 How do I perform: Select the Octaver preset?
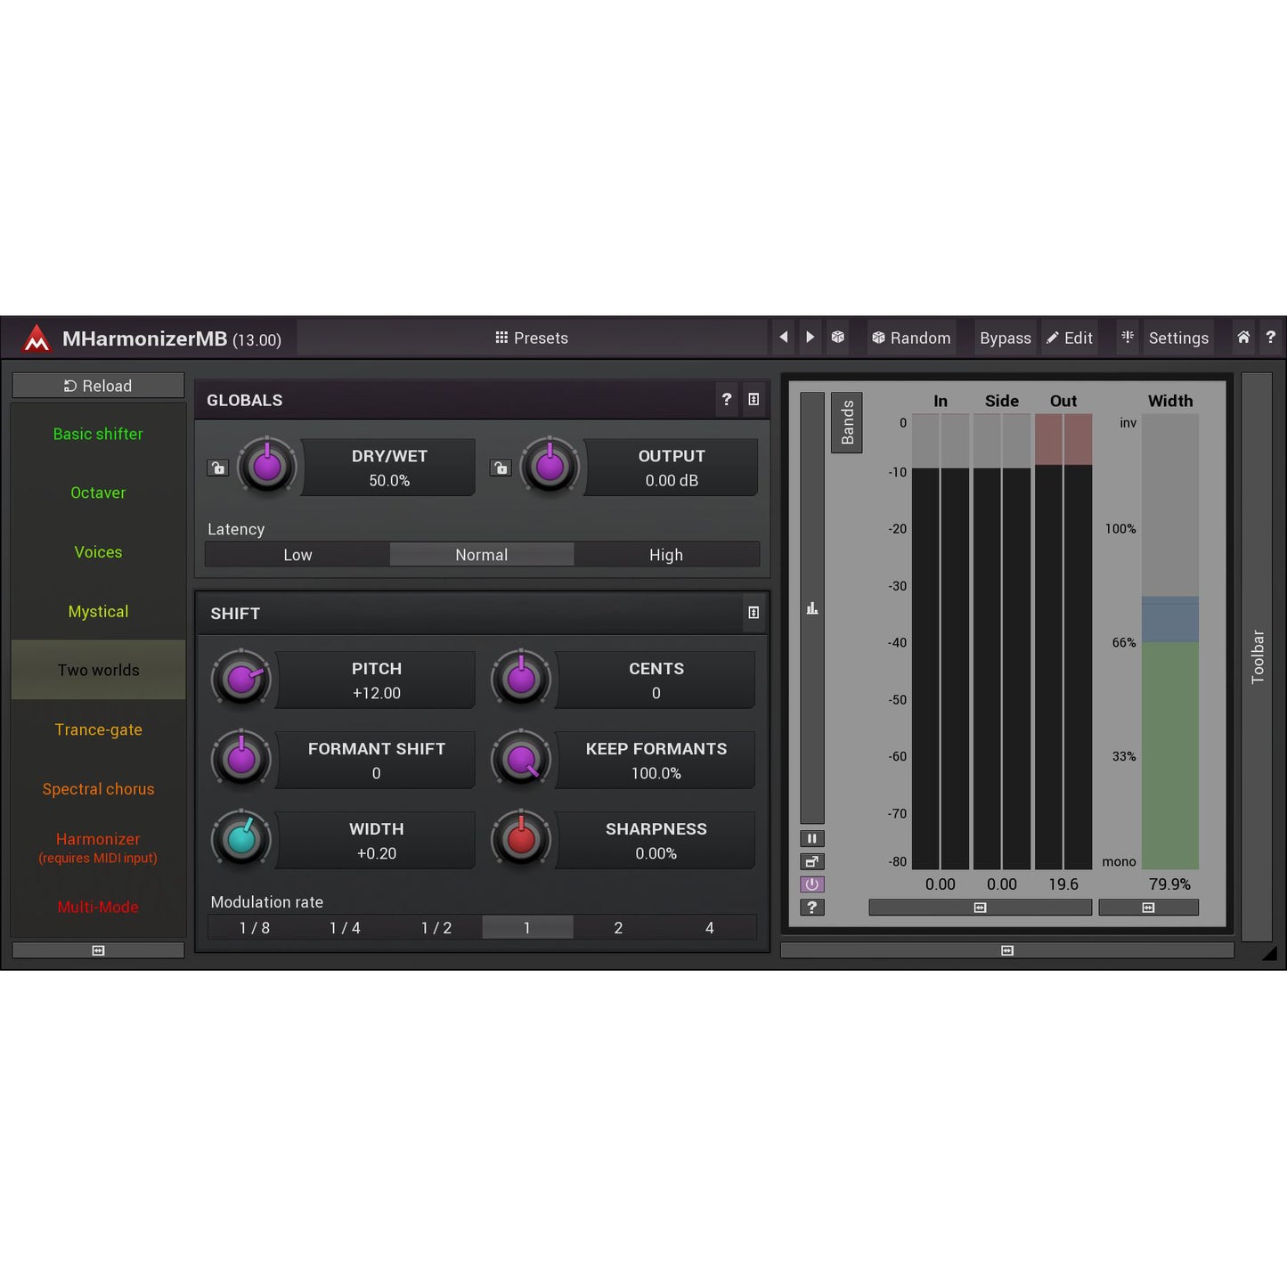[x=98, y=493]
